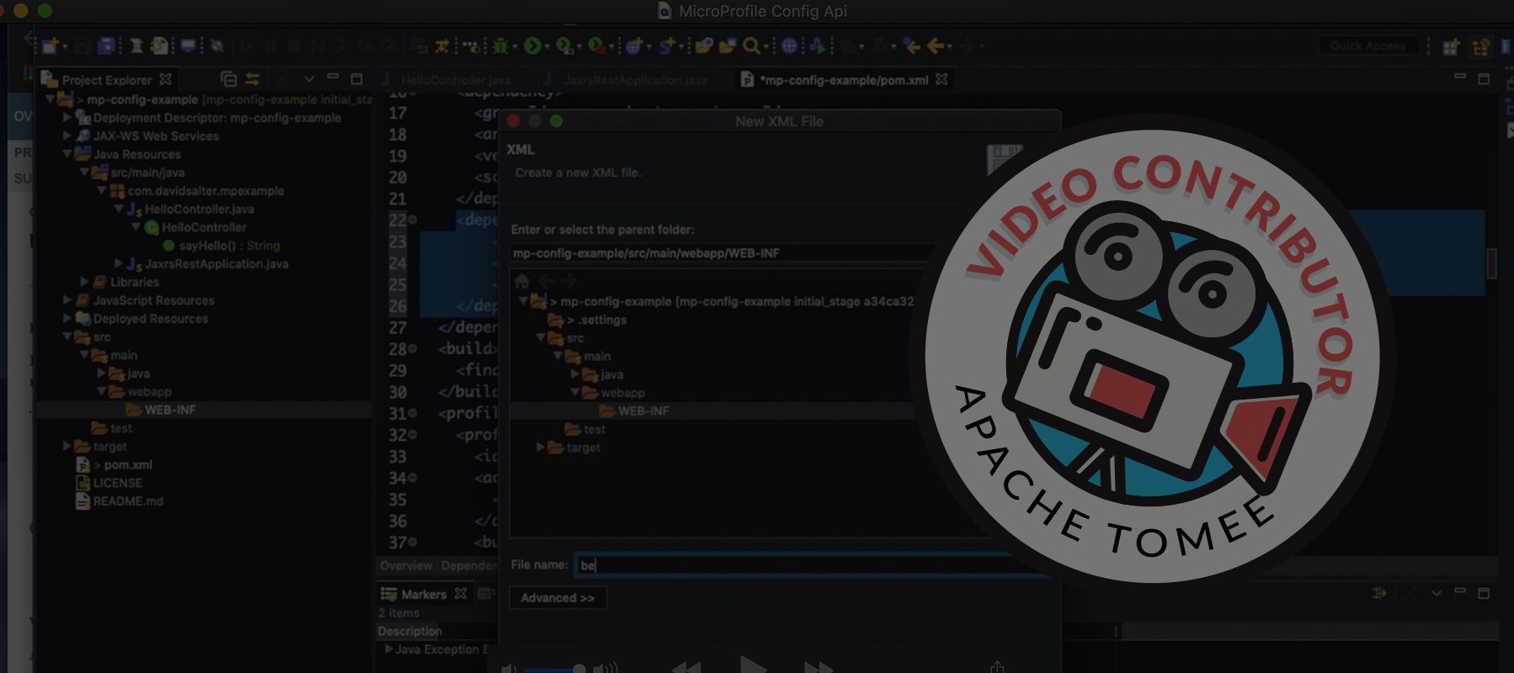Image resolution: width=1514 pixels, height=673 pixels.
Task: Select the Java EE perspective icon
Action: point(1481,46)
